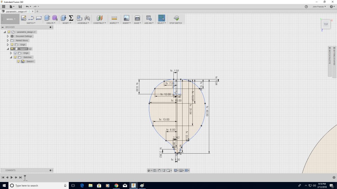Open the SELECT menu
The image size is (337, 189).
click(161, 23)
